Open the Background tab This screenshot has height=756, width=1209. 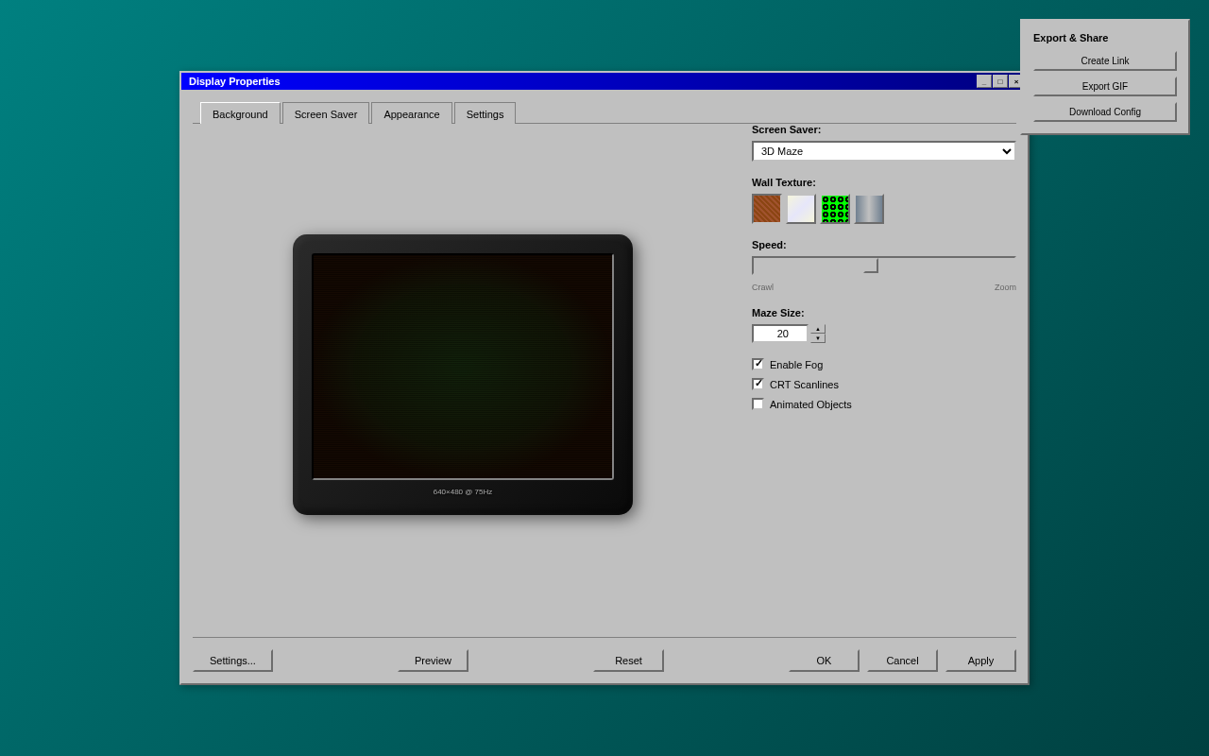(x=240, y=114)
